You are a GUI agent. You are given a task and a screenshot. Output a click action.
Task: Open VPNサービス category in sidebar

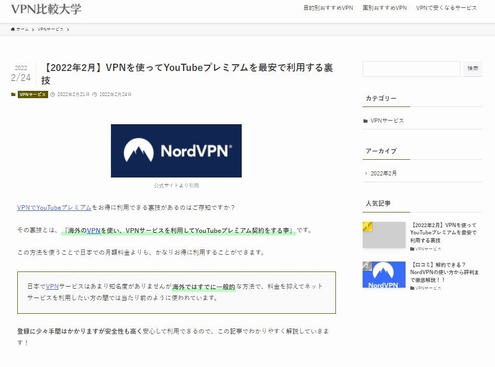pos(387,121)
